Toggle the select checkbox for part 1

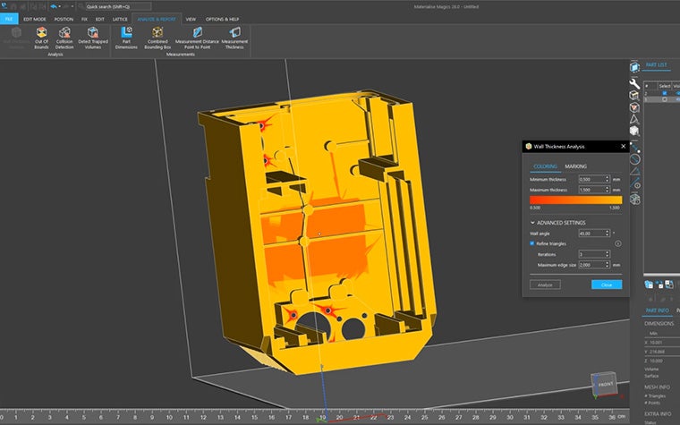pyautogui.click(x=662, y=99)
